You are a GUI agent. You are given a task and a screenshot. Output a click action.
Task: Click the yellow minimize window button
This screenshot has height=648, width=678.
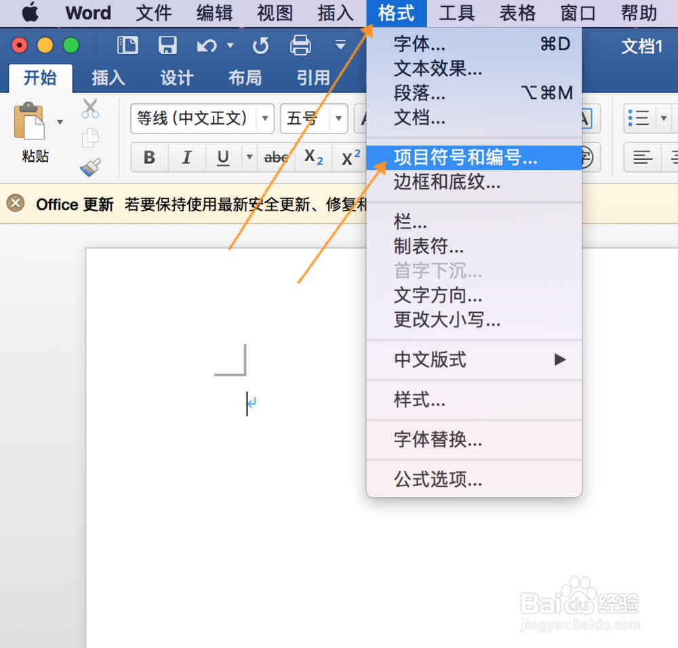pos(45,45)
